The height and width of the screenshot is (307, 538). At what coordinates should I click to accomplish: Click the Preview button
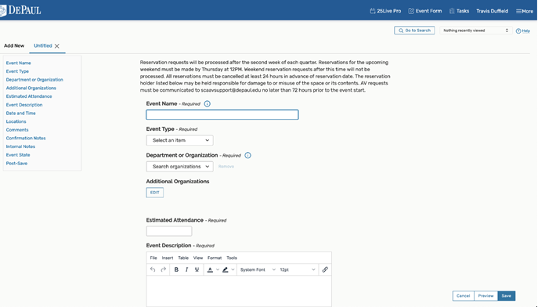pos(486,296)
